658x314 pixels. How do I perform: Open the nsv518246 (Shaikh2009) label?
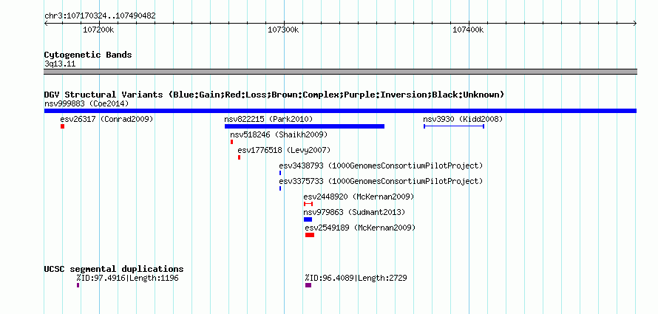(279, 134)
